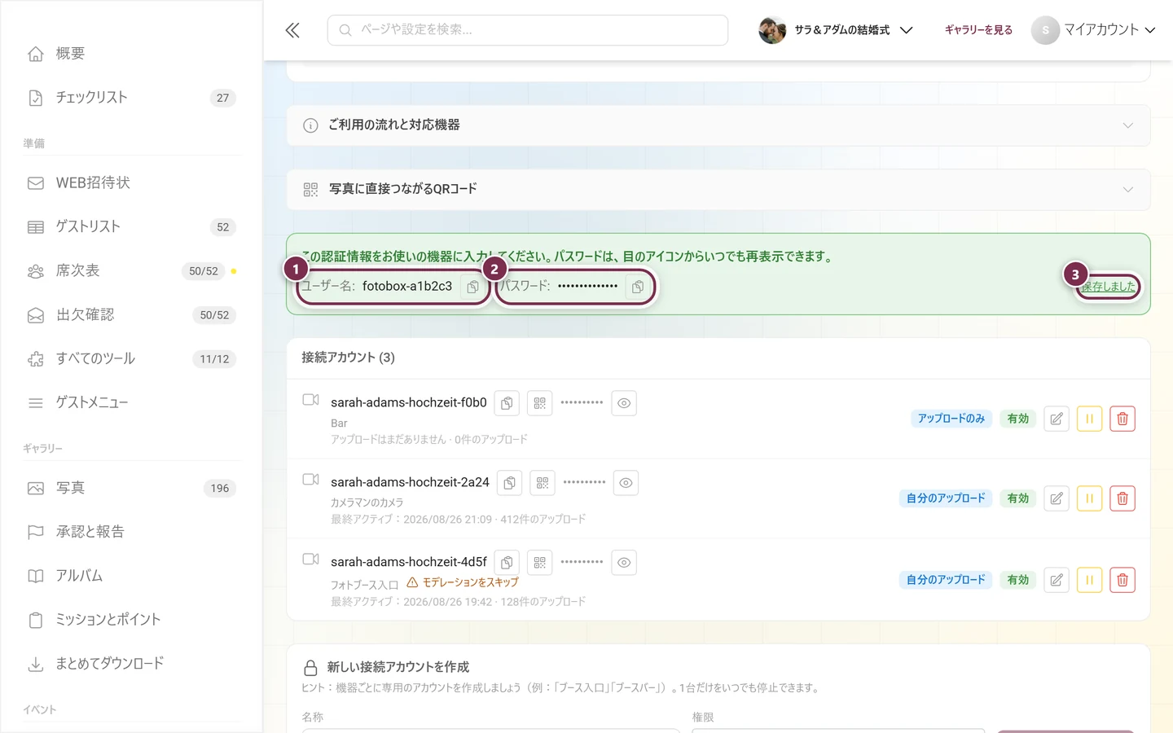Screen dimensions: 1173x733
Task: Click the 保存しました link
Action: coord(1109,287)
